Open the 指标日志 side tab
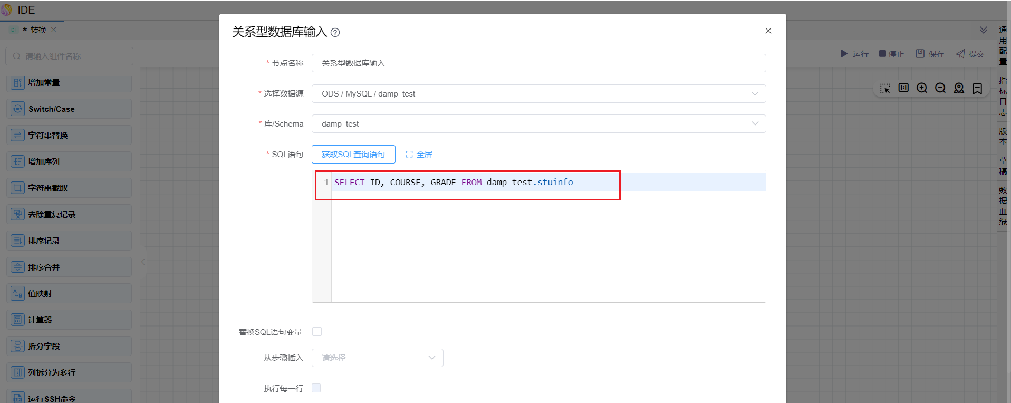1011x403 pixels. tap(1003, 97)
